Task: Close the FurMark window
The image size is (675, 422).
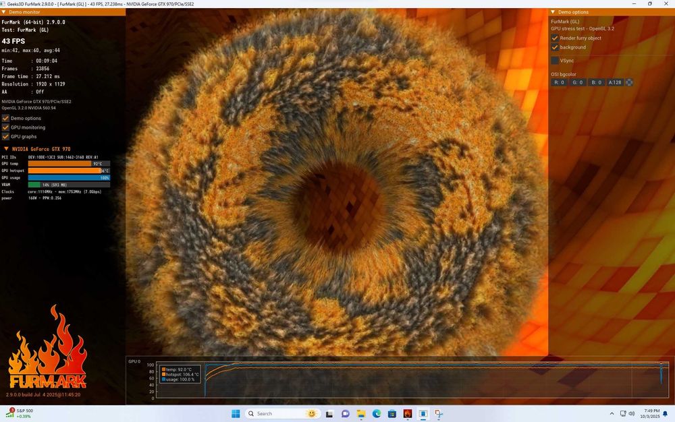Action: [x=666, y=3]
